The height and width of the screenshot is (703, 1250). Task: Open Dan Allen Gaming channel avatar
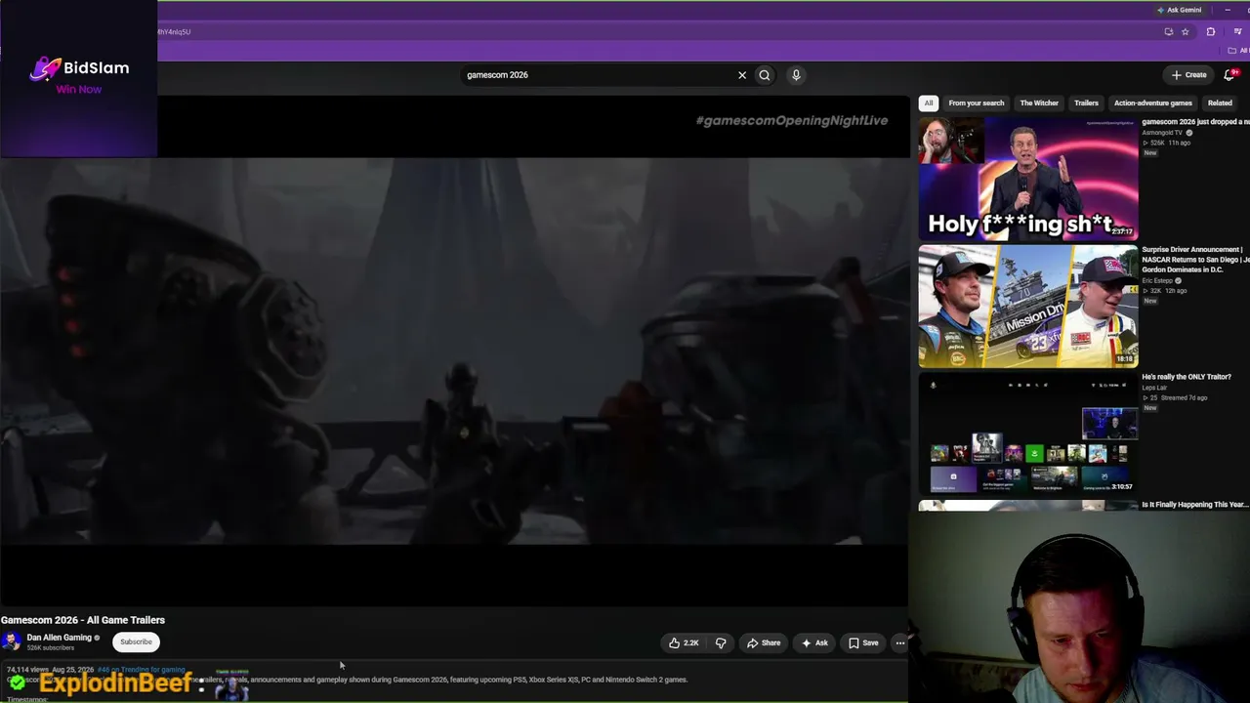(12, 641)
